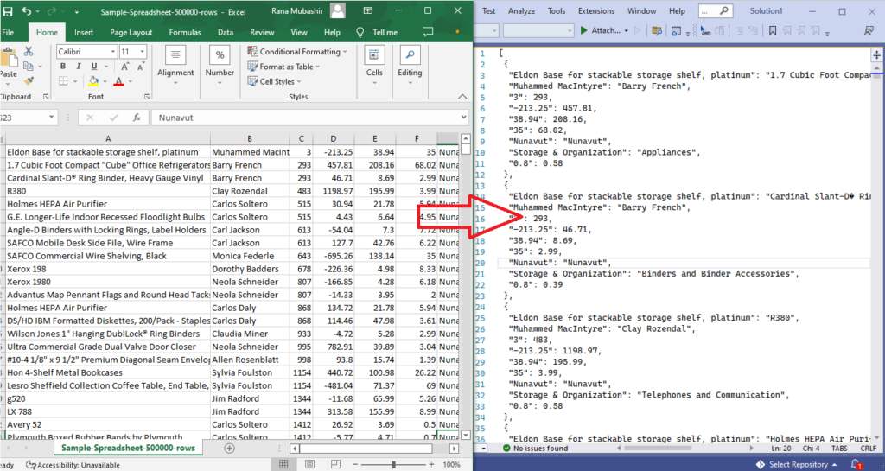Toggle Italic formatting
The image size is (885, 471).
[78, 67]
